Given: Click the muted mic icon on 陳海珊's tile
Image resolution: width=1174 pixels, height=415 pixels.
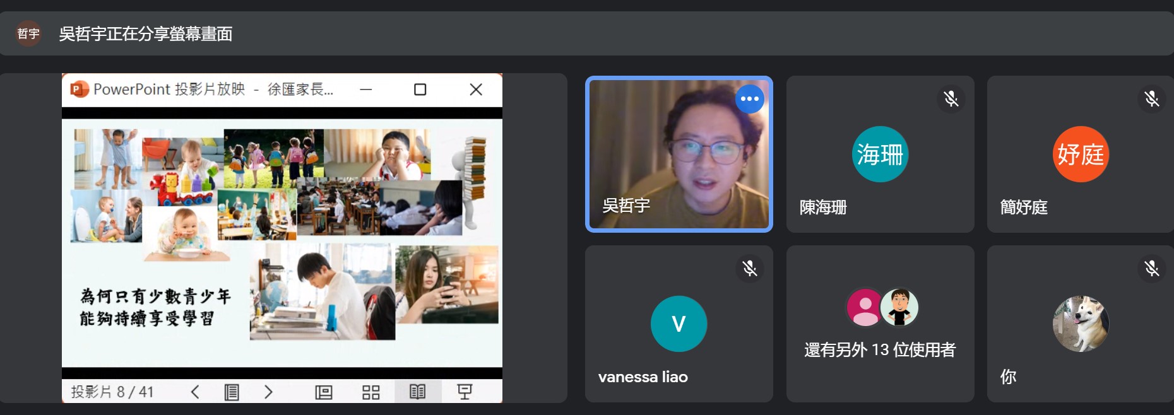Looking at the screenshot, I should coord(951,99).
